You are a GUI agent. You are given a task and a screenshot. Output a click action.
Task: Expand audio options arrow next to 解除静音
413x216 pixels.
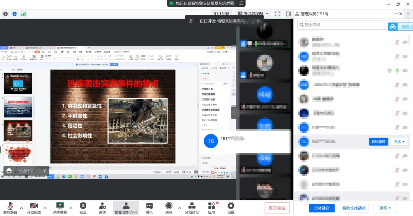tap(21, 208)
